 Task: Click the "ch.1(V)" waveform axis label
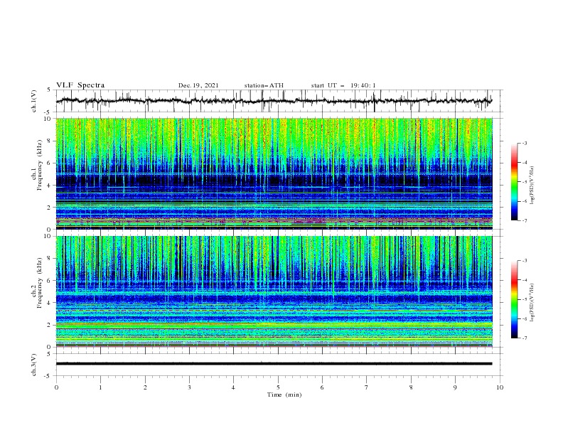34,101
